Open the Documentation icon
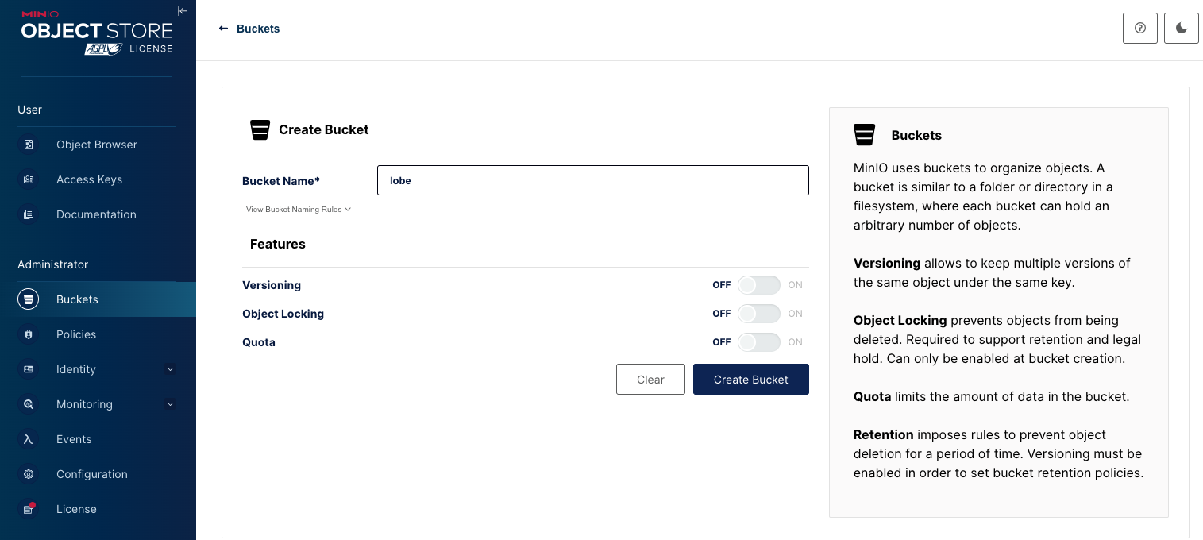 tap(29, 214)
